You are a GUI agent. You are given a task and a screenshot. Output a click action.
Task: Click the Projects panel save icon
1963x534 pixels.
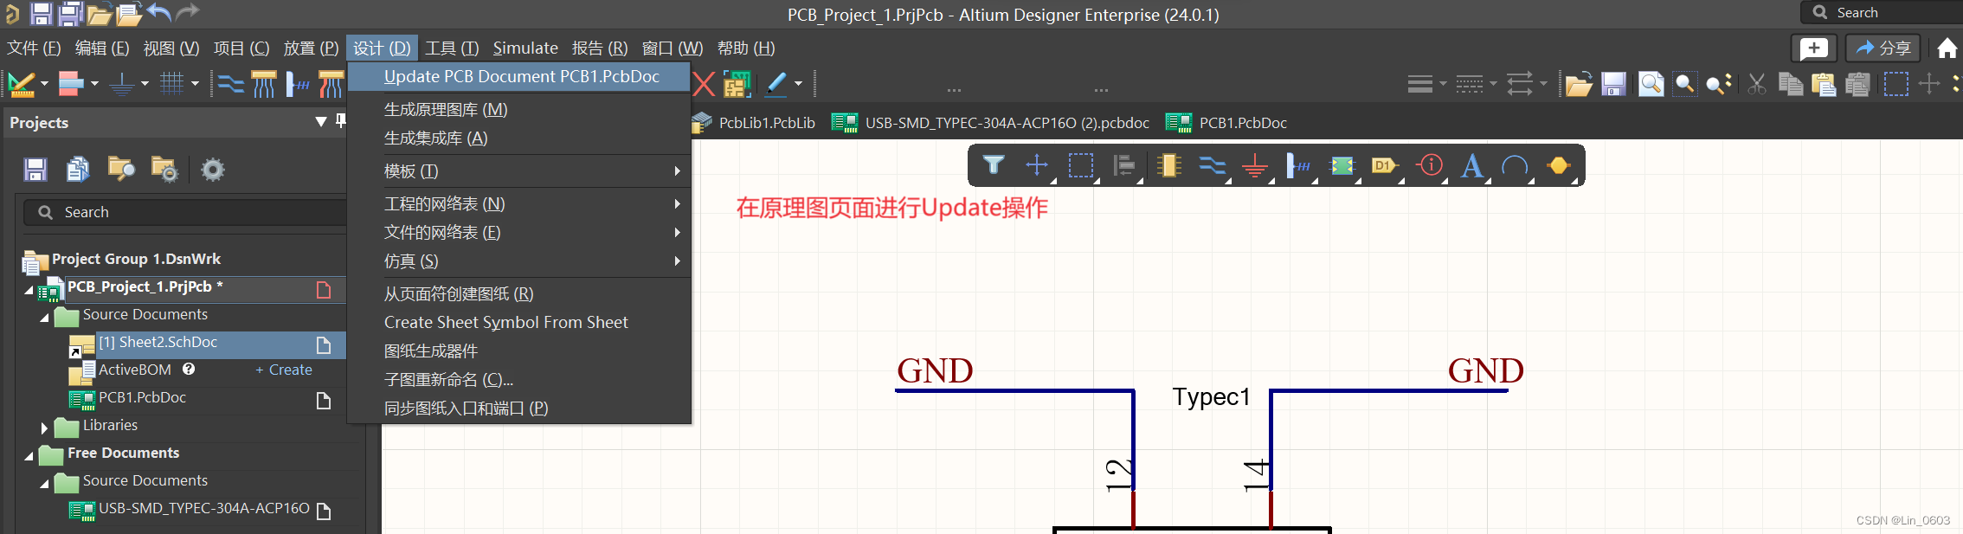(35, 169)
